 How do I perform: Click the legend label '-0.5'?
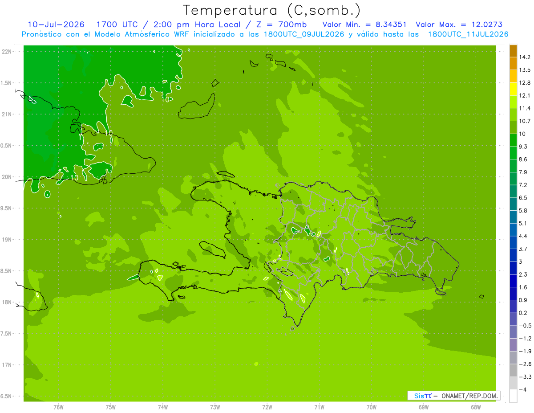tap(525, 326)
